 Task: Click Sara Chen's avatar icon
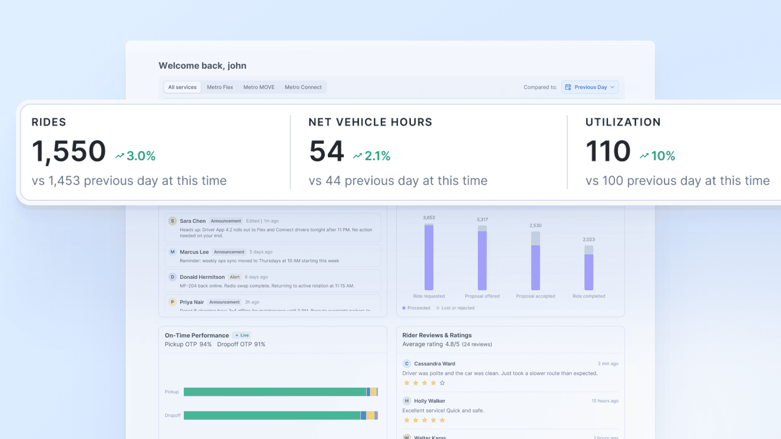tap(172, 221)
